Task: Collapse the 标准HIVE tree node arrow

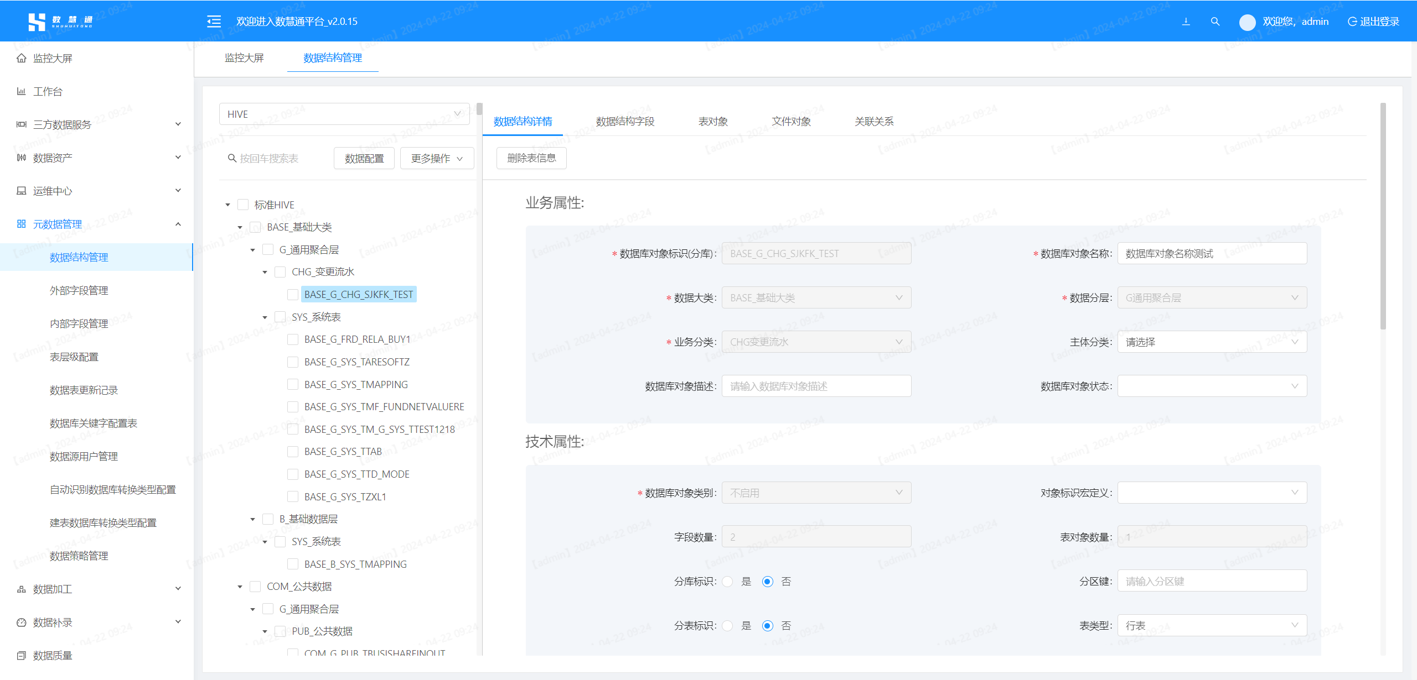Action: click(x=227, y=205)
